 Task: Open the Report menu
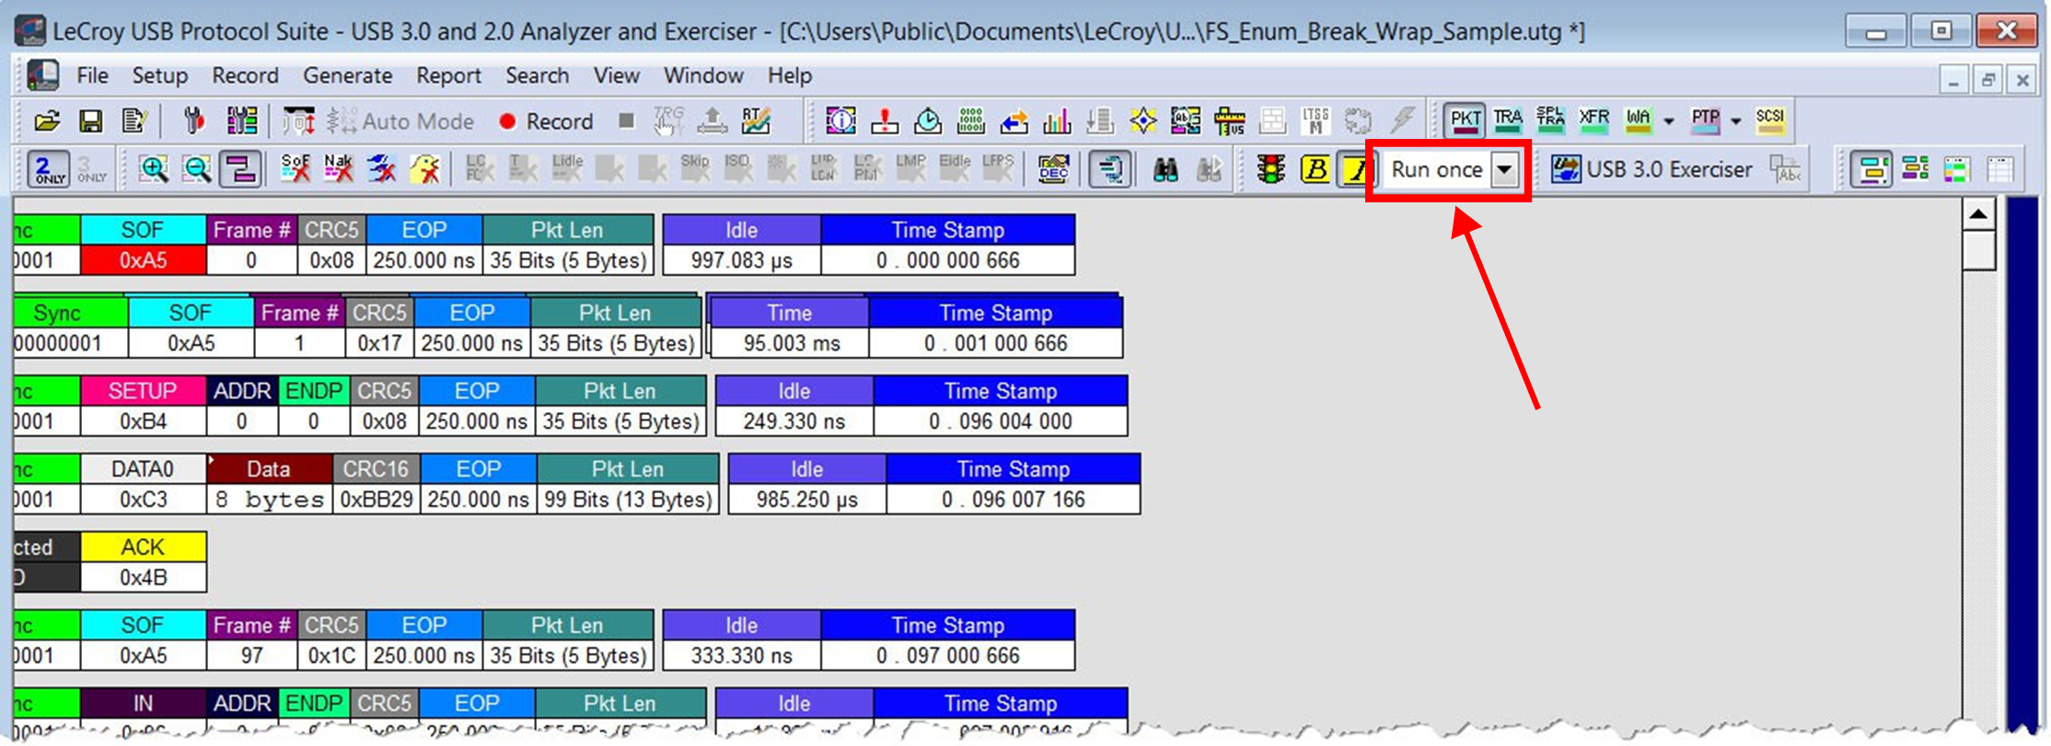[x=448, y=75]
